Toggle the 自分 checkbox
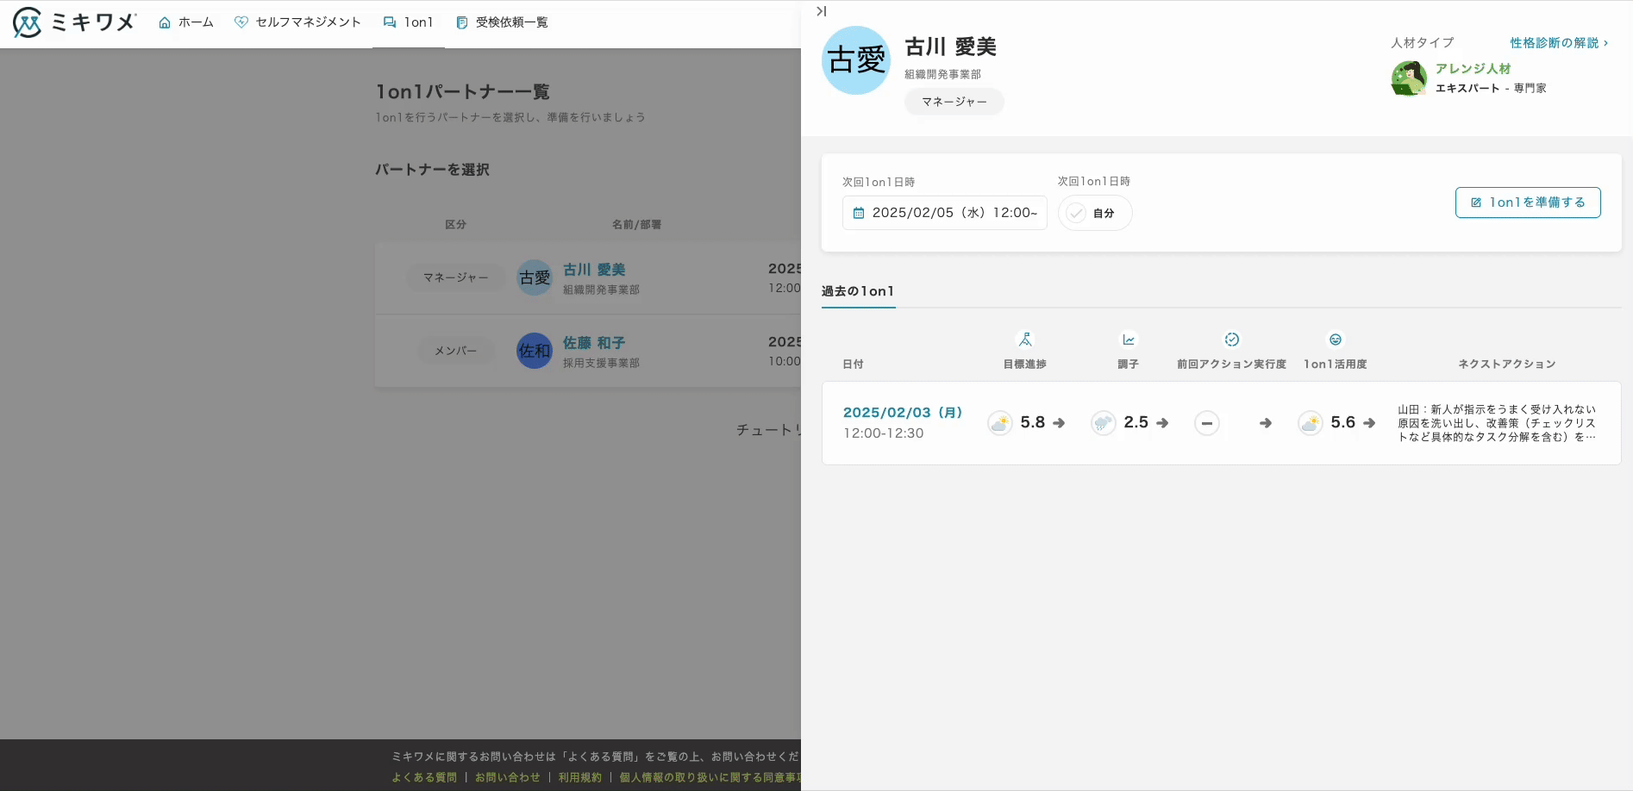Image resolution: width=1633 pixels, height=791 pixels. pos(1076,213)
